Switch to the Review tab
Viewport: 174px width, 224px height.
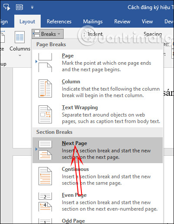pyautogui.click(x=122, y=22)
